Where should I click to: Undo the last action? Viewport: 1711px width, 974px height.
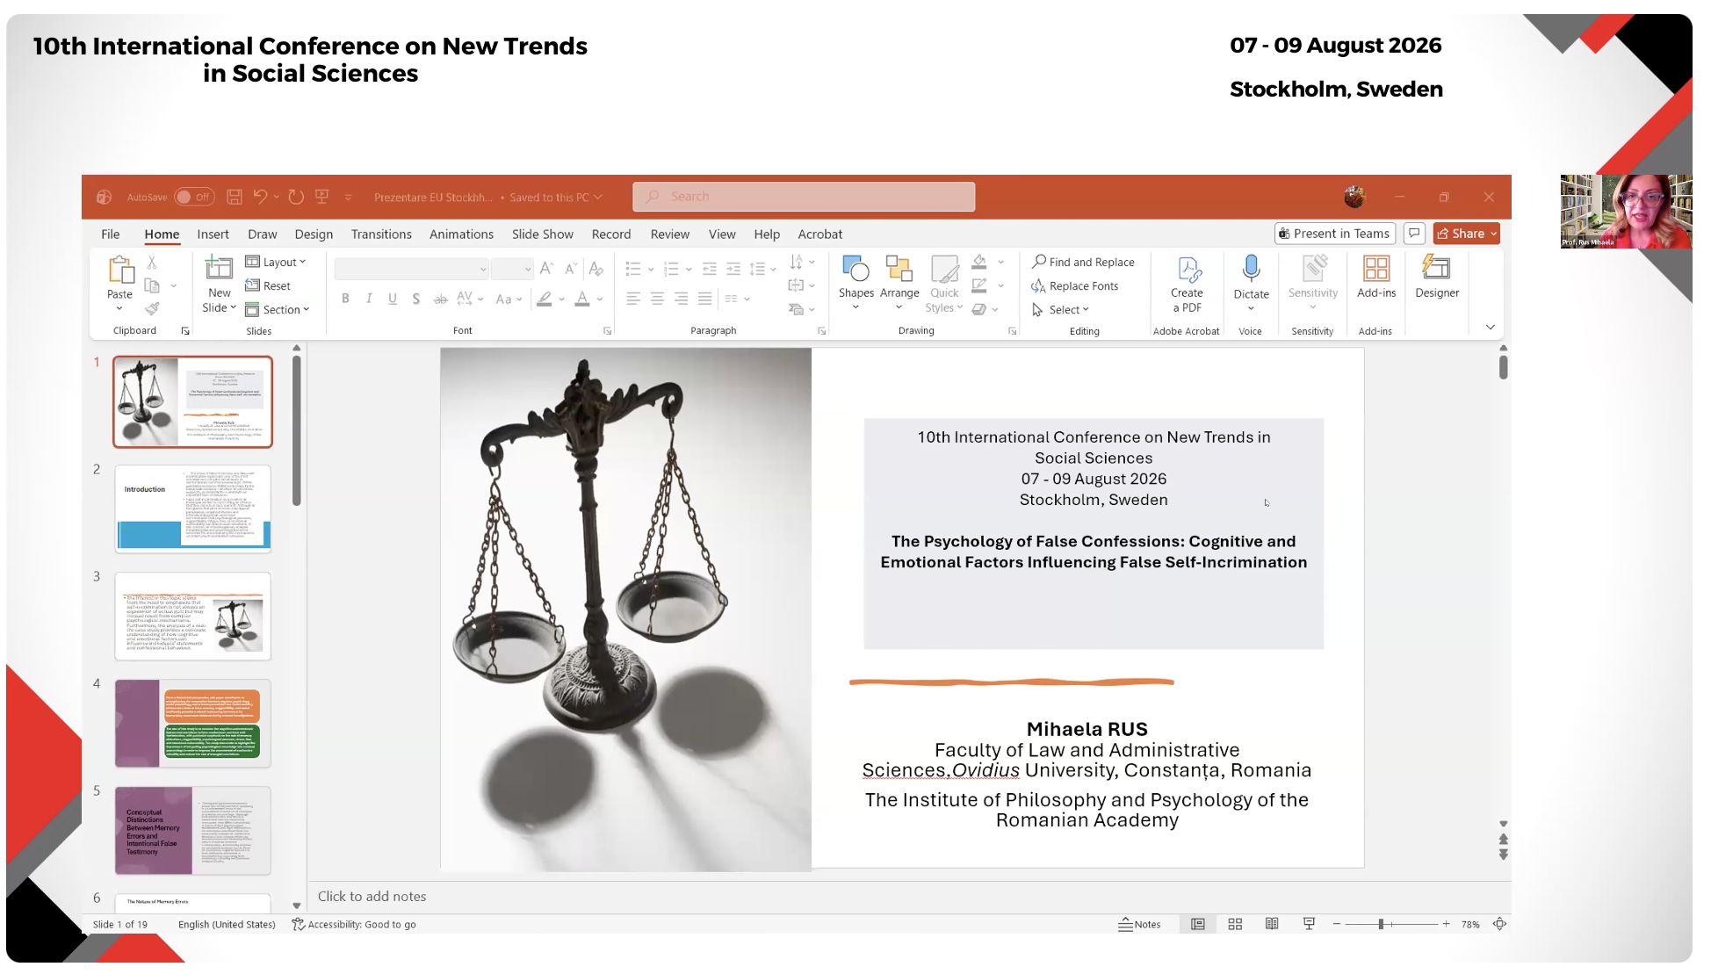click(260, 197)
